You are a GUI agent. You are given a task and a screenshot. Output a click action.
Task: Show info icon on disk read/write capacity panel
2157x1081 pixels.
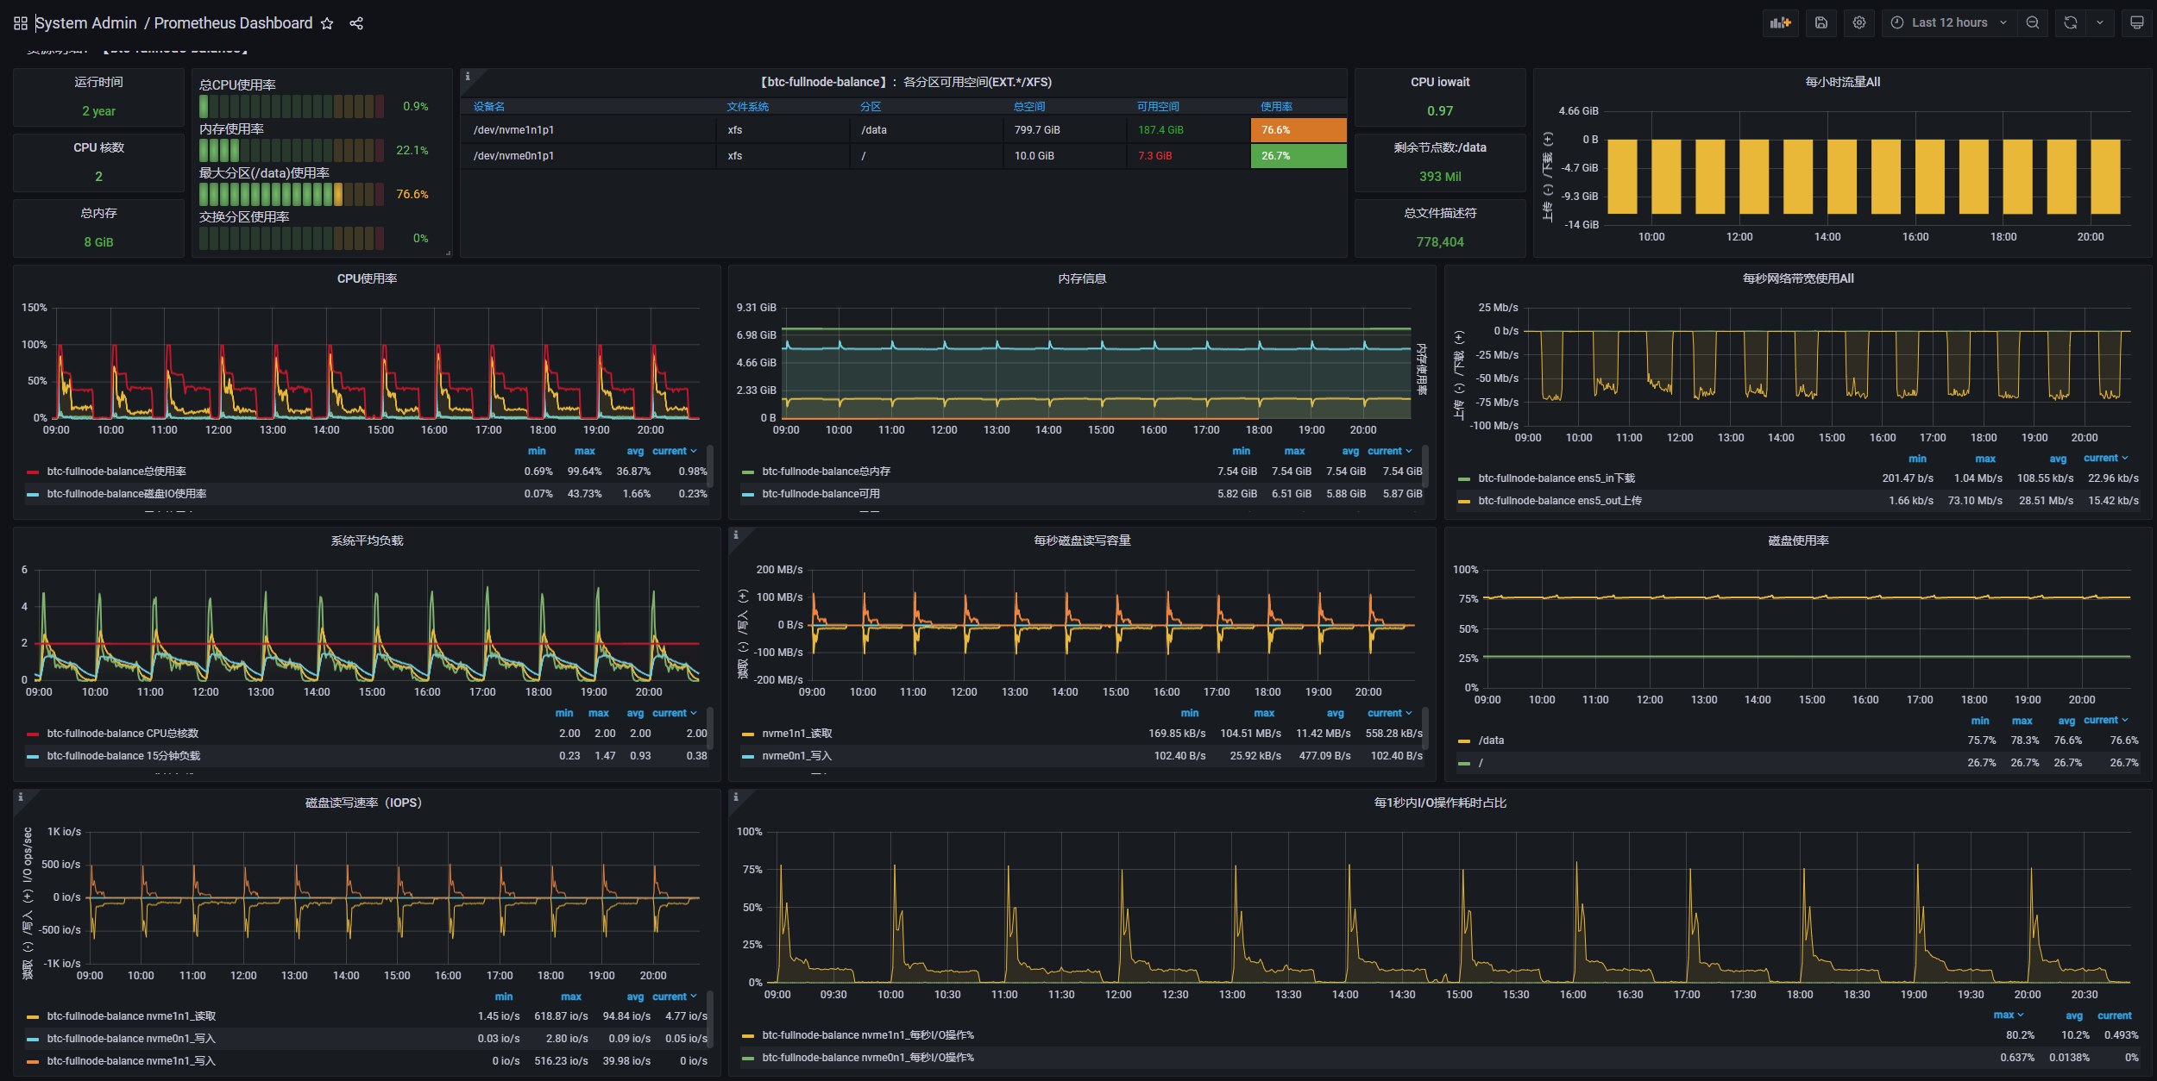(x=736, y=535)
